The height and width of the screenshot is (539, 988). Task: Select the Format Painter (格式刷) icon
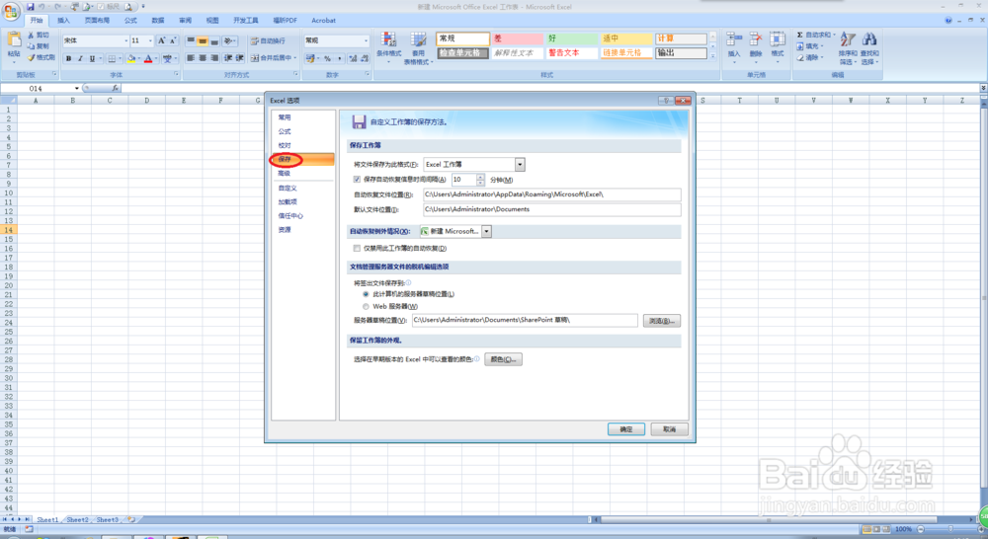pyautogui.click(x=31, y=57)
